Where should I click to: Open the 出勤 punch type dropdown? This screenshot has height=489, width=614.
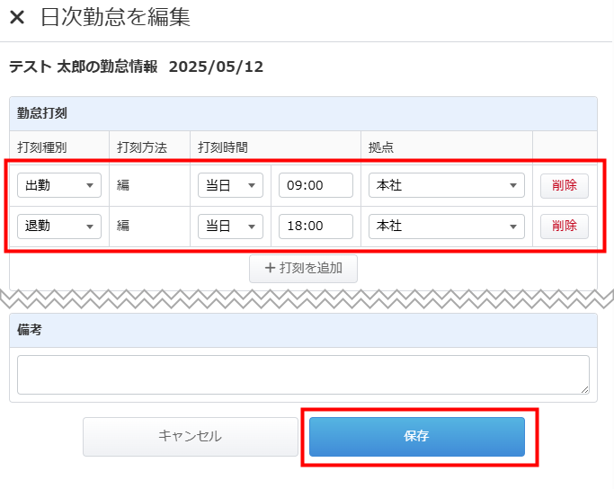tap(59, 185)
